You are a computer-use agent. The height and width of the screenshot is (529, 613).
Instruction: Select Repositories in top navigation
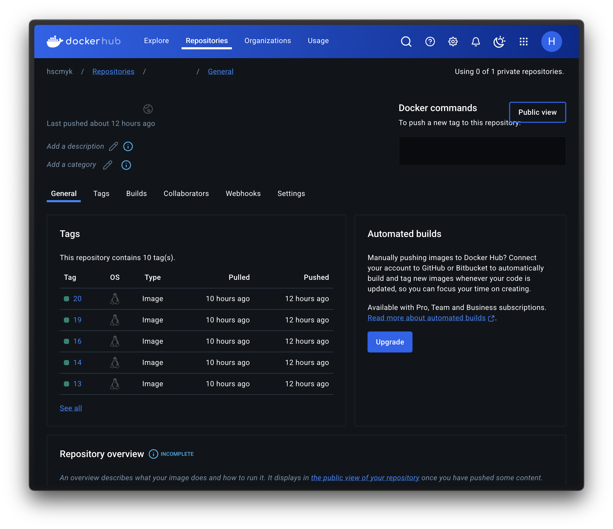click(x=207, y=41)
